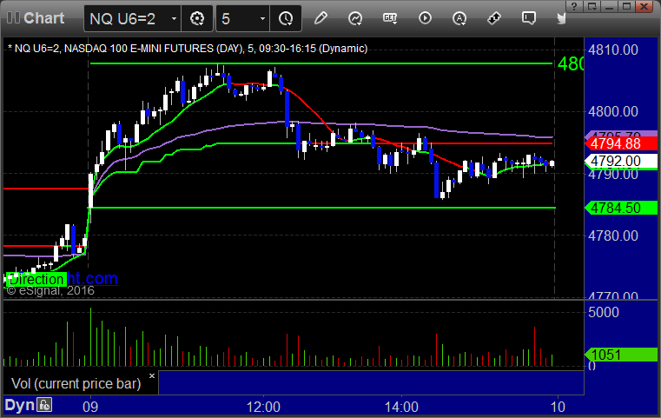Viewport: 661px width, 418px height.
Task: Close the chart window
Action: [x=644, y=6]
